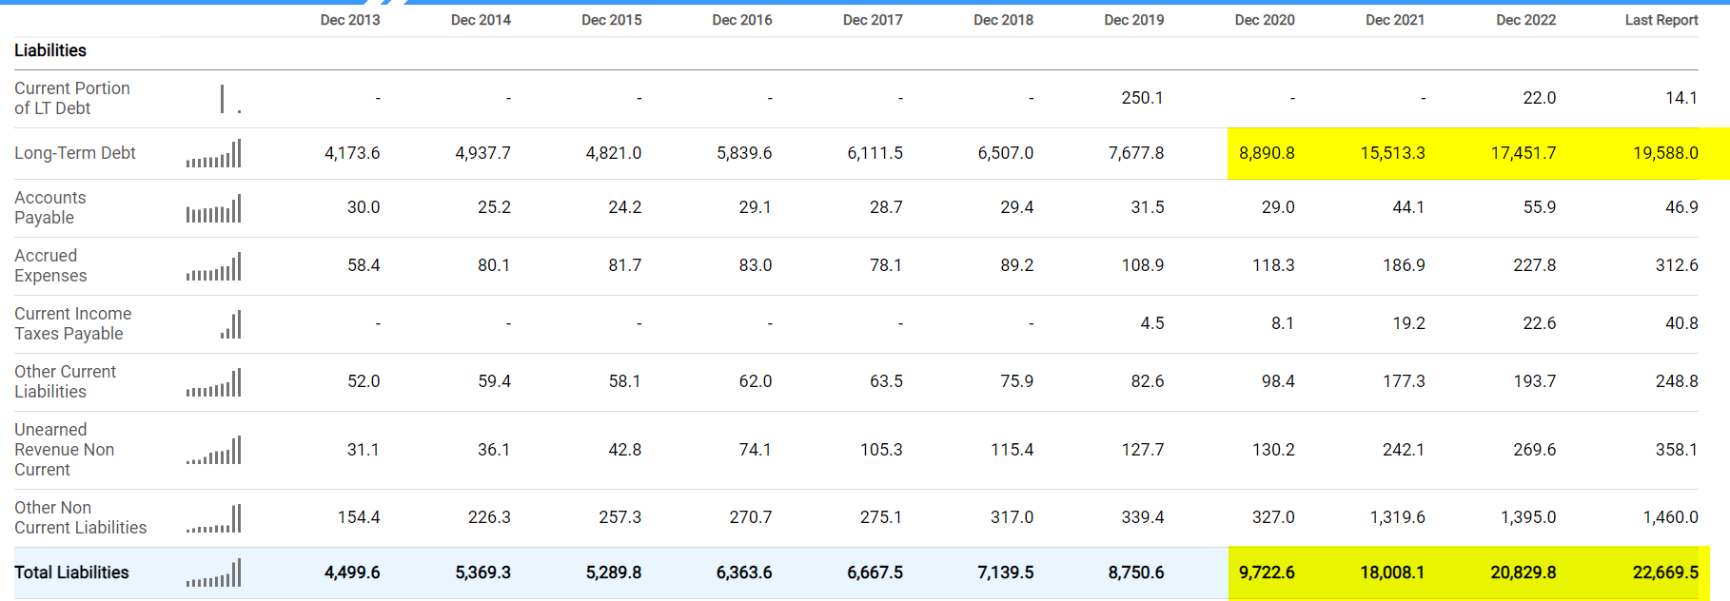Click the Other Current Liabilities sparkline icon
The image size is (1730, 601).
[x=214, y=382]
